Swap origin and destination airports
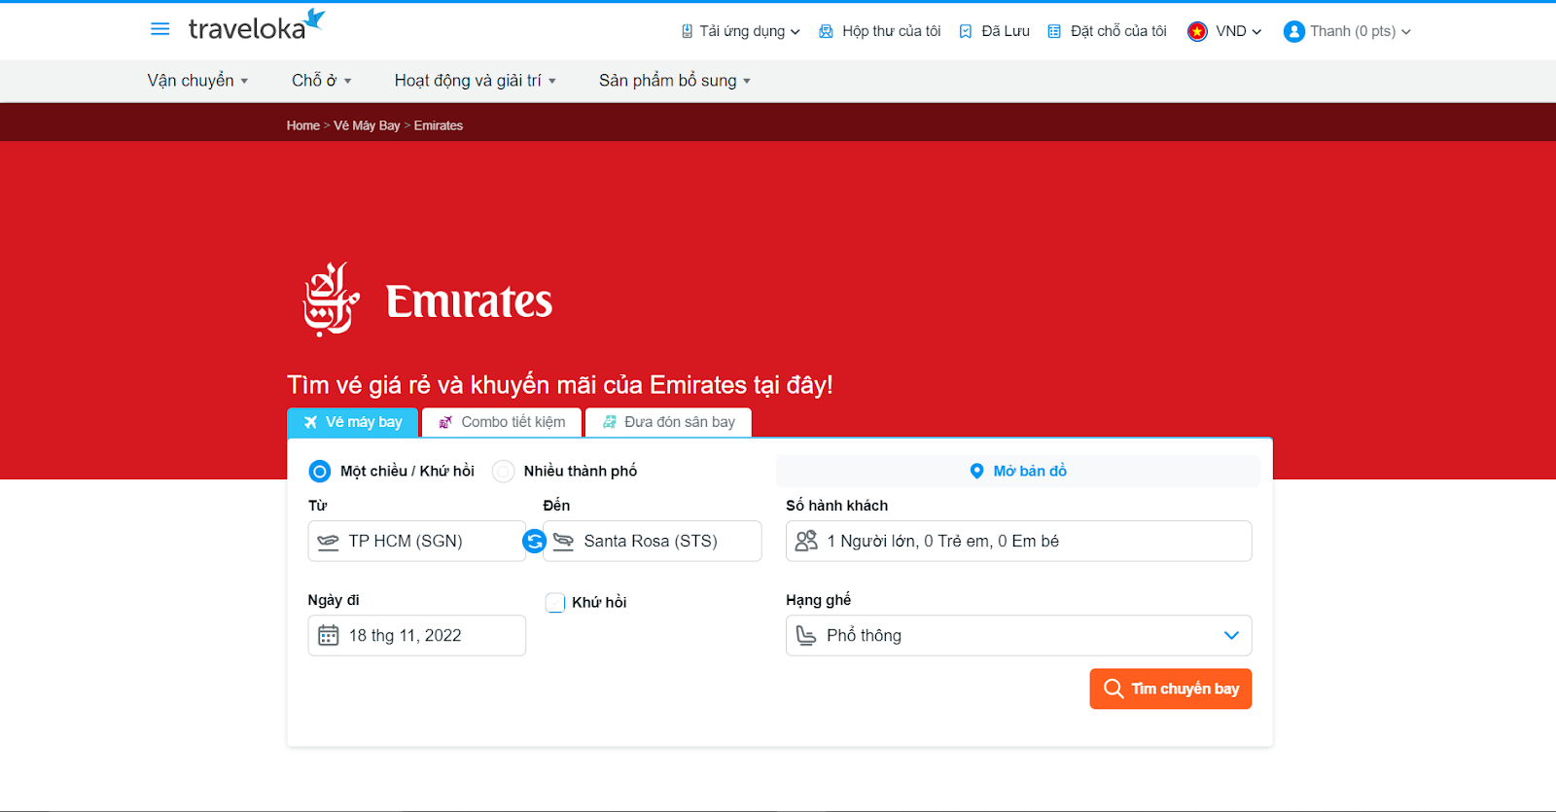1556x812 pixels. point(534,541)
